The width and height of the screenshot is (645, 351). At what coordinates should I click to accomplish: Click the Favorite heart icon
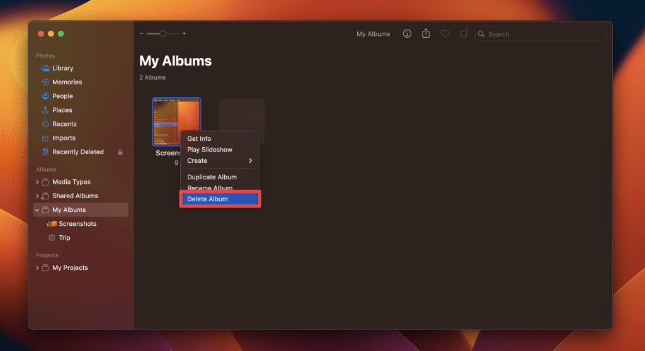(x=445, y=34)
